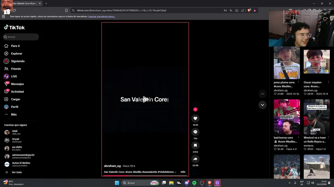Share the video with the arrow icon
This screenshot has width=334, height=187.
click(x=195, y=159)
